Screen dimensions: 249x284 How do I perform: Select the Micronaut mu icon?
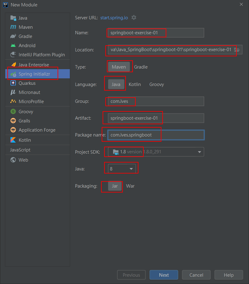[x=13, y=92]
